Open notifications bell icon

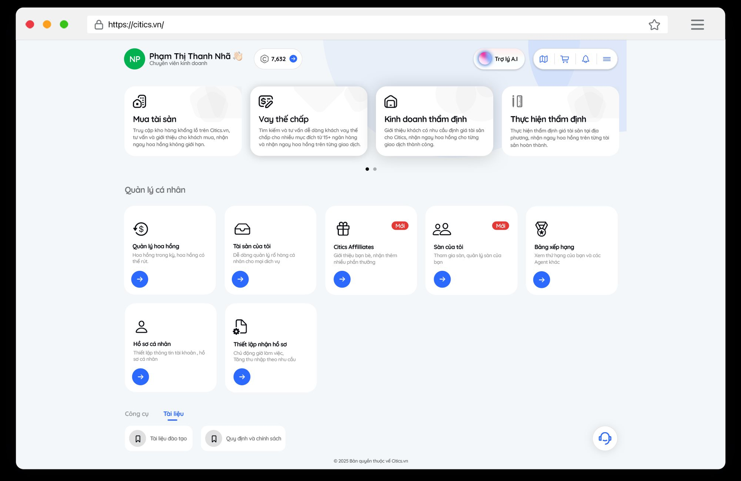(x=585, y=59)
